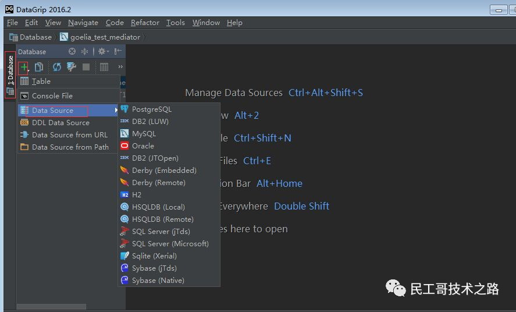The image size is (516, 312).
Task: Choose Console File from the popup
Action: point(69,96)
